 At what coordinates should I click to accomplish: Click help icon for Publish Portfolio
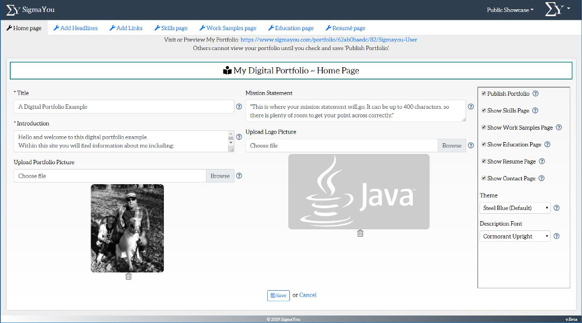(536, 94)
